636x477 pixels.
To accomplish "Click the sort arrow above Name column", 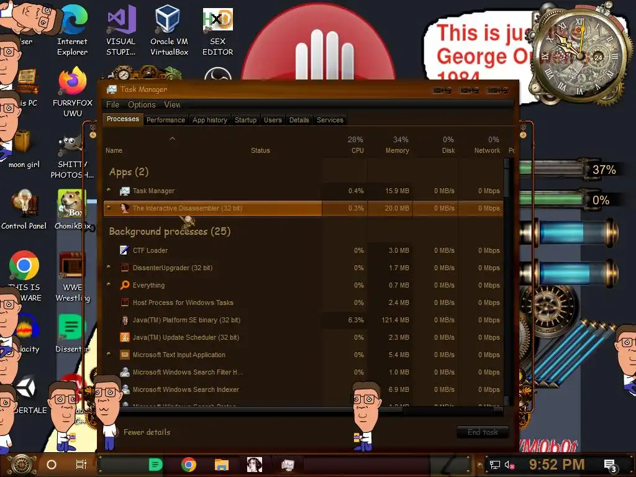I will point(173,139).
